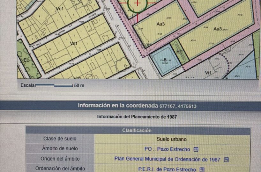The width and height of the screenshot is (261, 172).
Task: Click the red crosshair marker on the map
Action: point(137,4)
